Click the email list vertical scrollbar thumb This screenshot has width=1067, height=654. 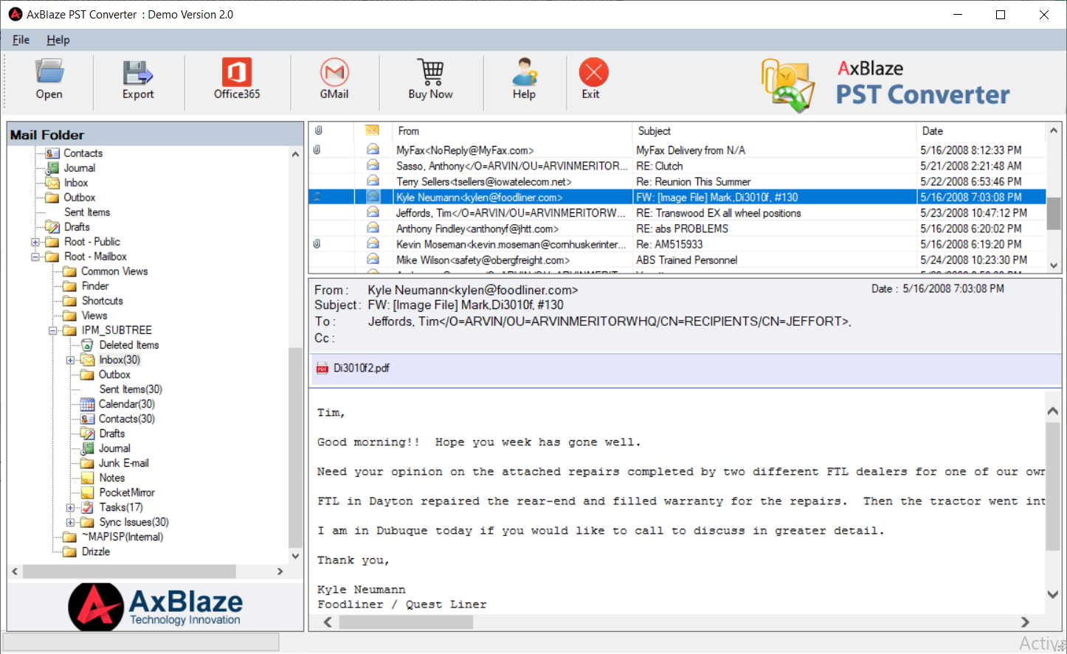[1054, 214]
